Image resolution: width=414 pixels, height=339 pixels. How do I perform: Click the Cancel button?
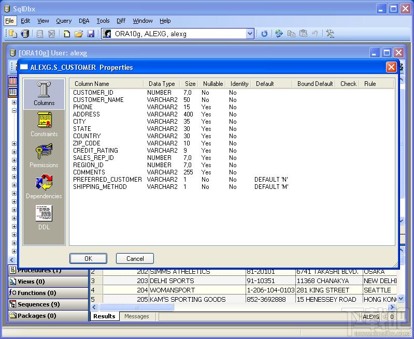coord(135,259)
